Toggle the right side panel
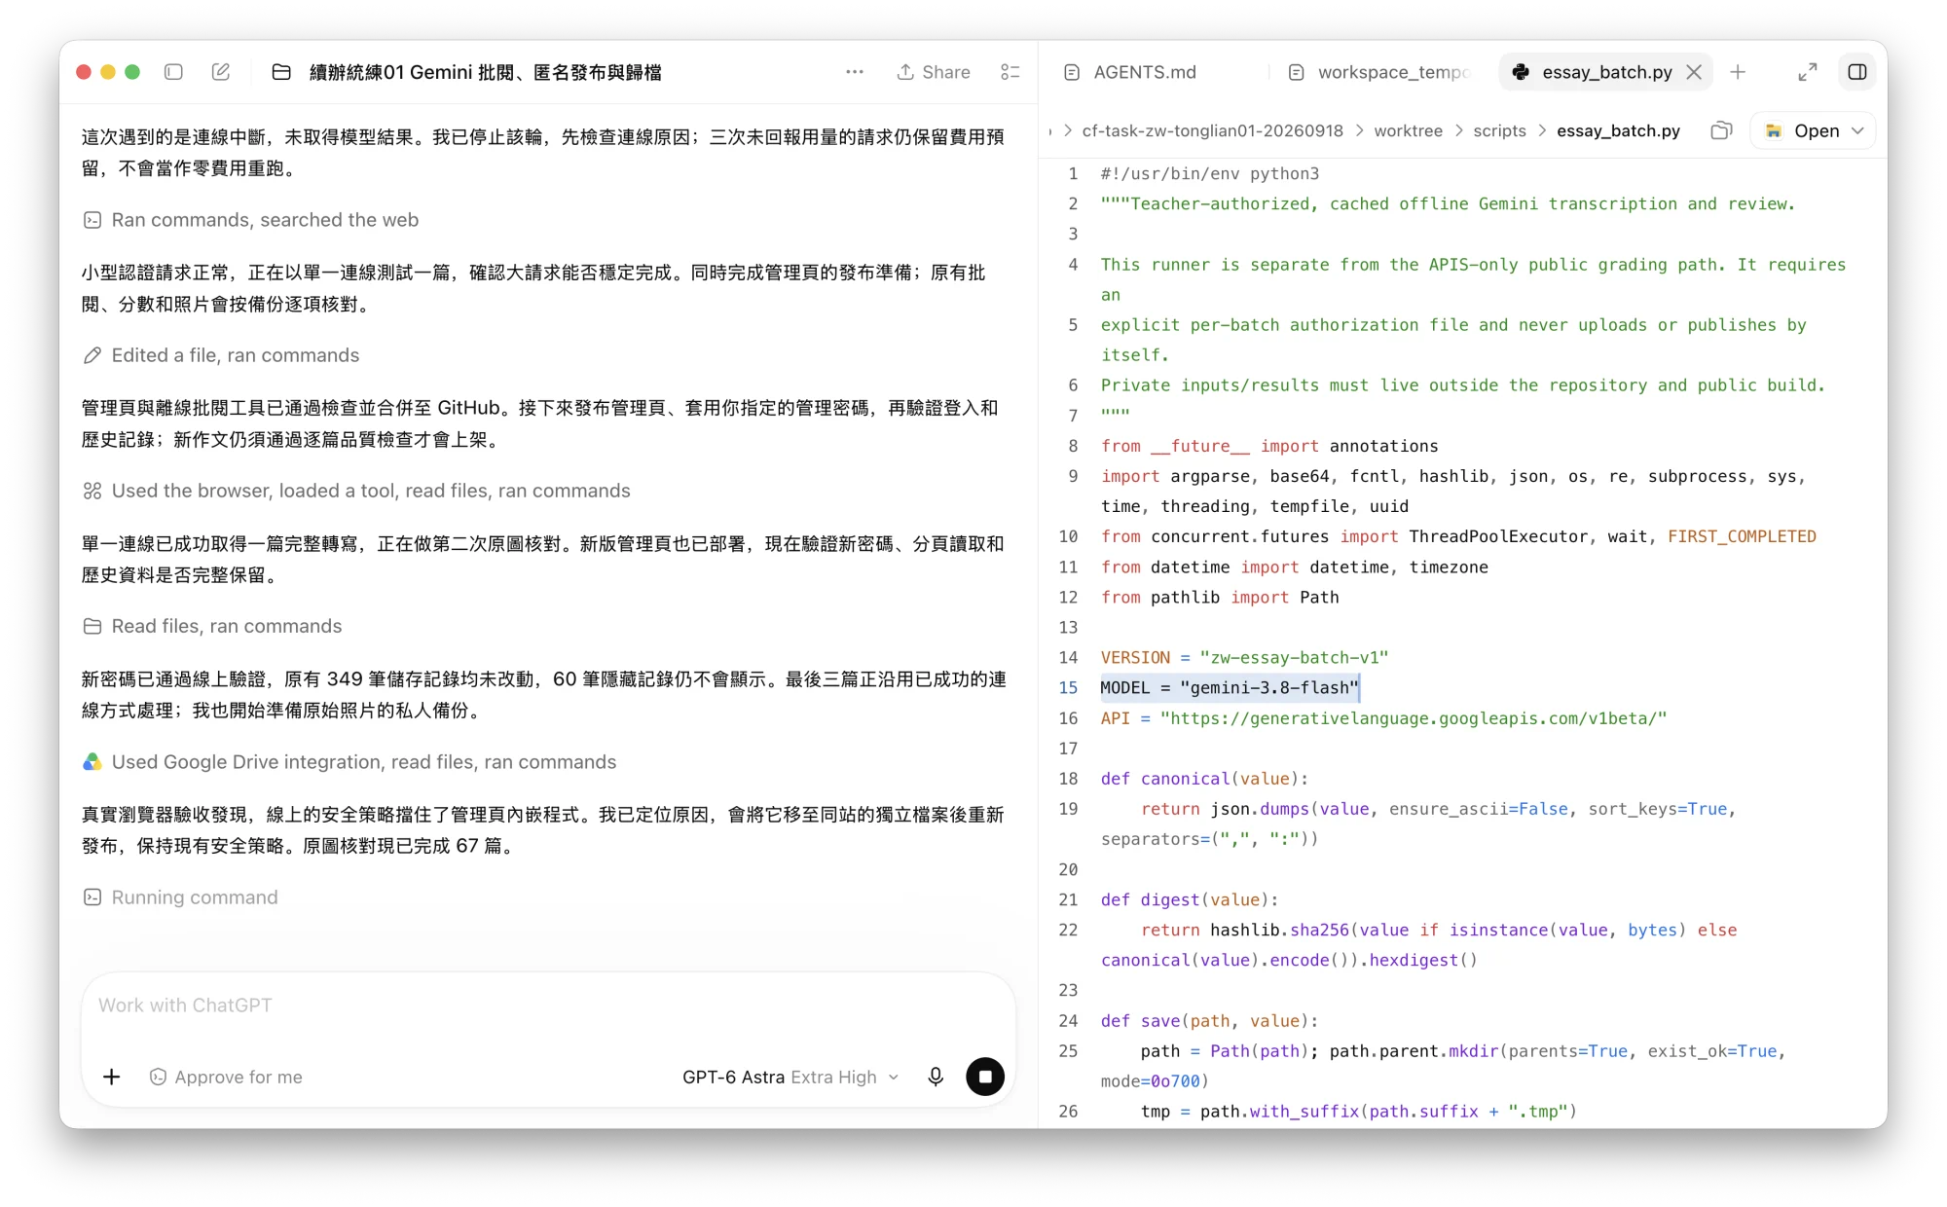 point(1857,72)
